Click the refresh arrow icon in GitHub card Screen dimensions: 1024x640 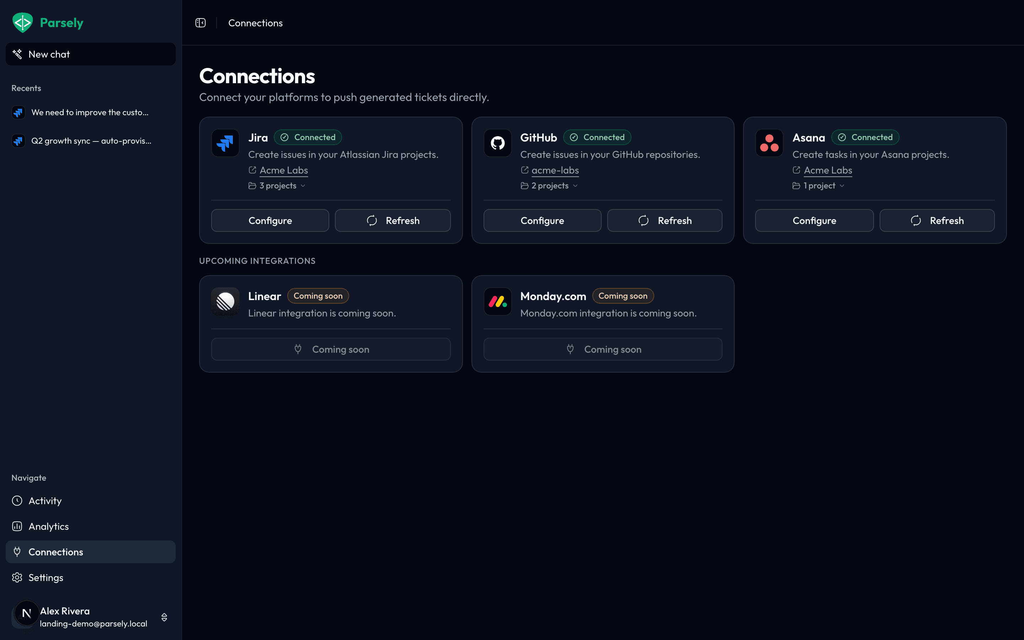(644, 220)
